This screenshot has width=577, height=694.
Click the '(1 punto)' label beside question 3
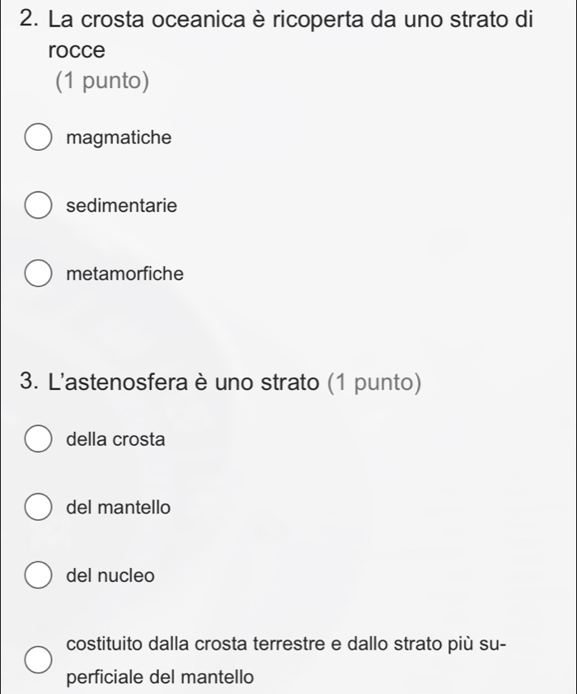374,382
